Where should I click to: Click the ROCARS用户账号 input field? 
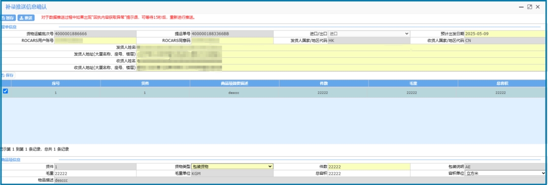(95, 41)
